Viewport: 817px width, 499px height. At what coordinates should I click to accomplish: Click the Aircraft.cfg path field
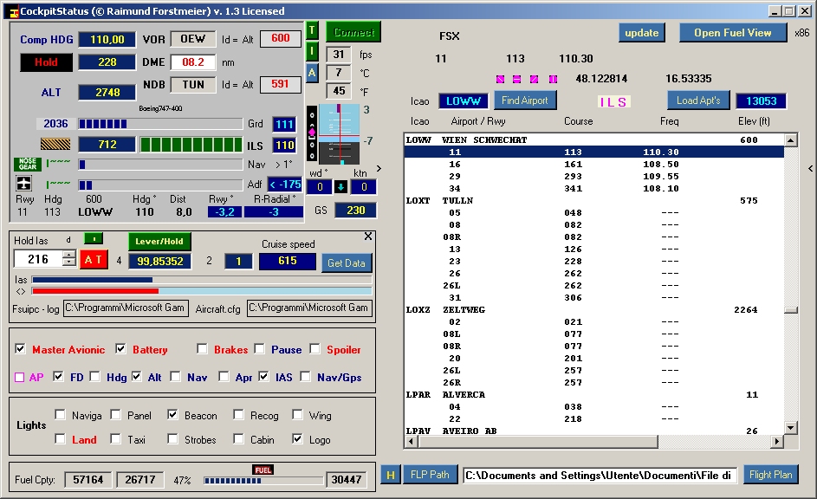309,308
